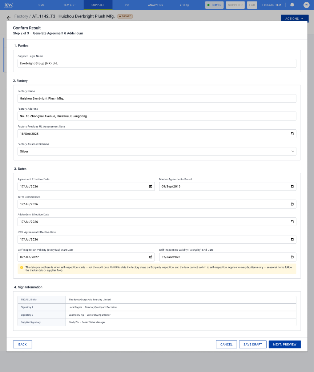Open calendar for Self-Inspection End Date
The image size is (314, 372).
pos(292,257)
